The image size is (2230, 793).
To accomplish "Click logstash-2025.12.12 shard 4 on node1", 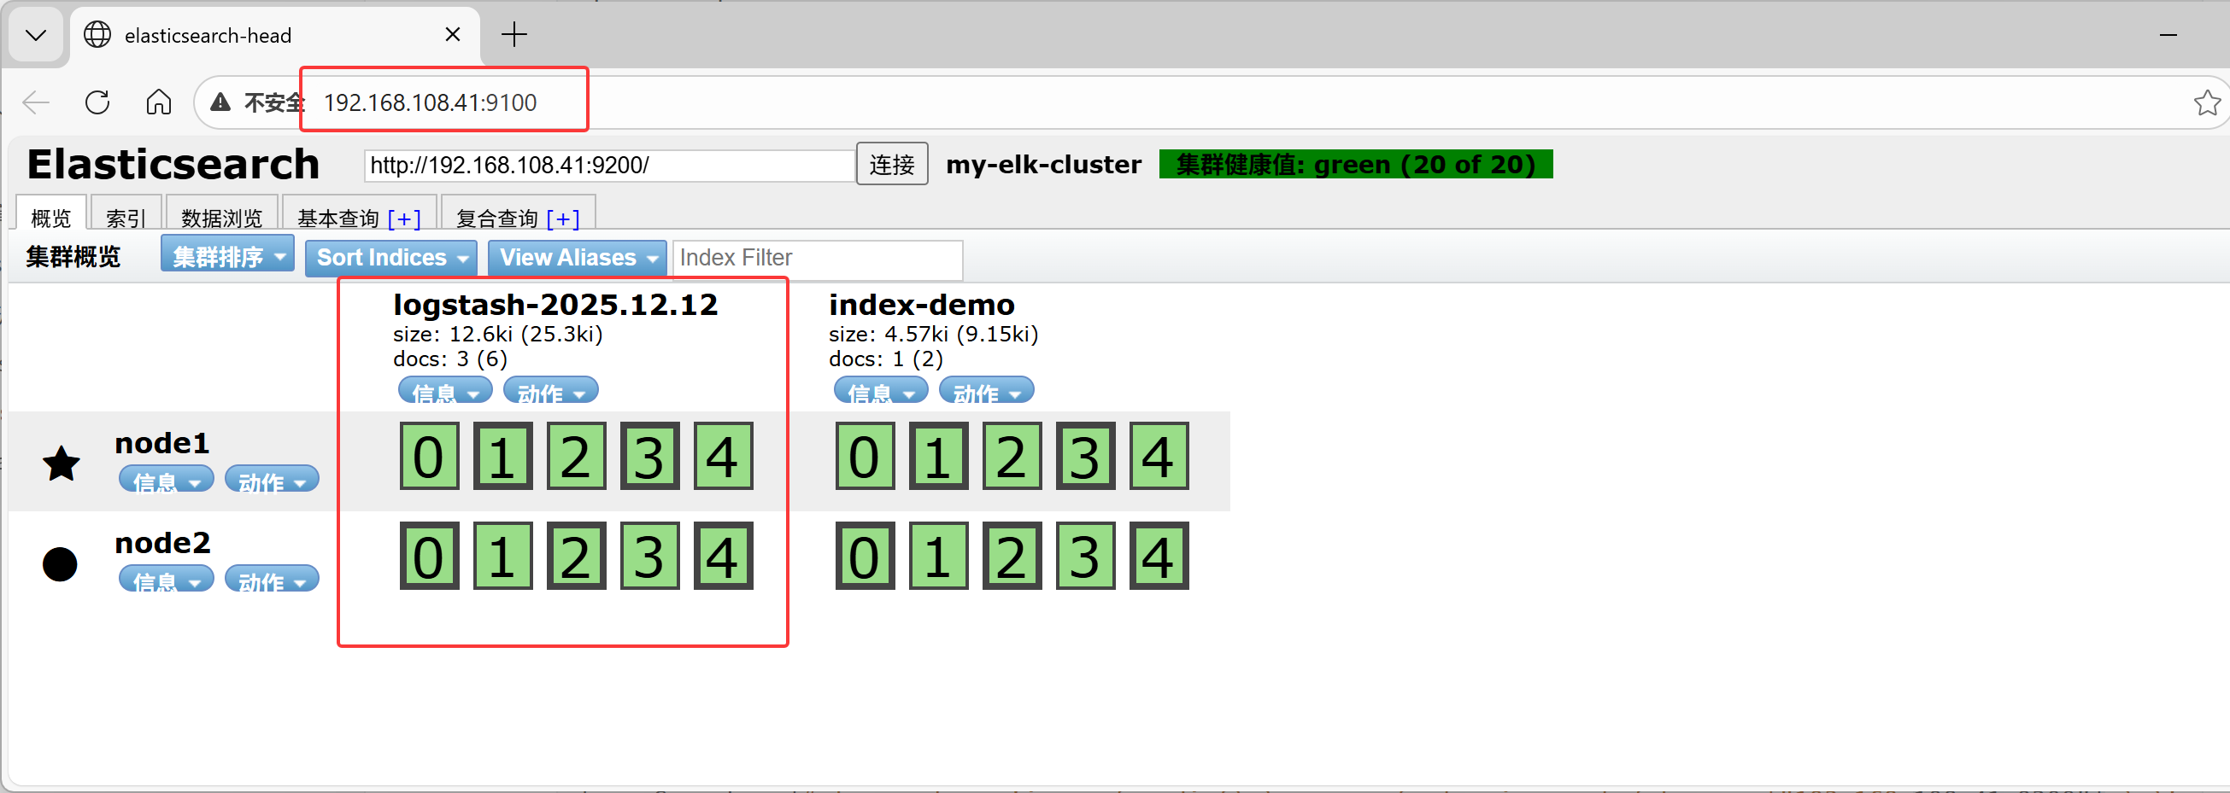I will (724, 457).
